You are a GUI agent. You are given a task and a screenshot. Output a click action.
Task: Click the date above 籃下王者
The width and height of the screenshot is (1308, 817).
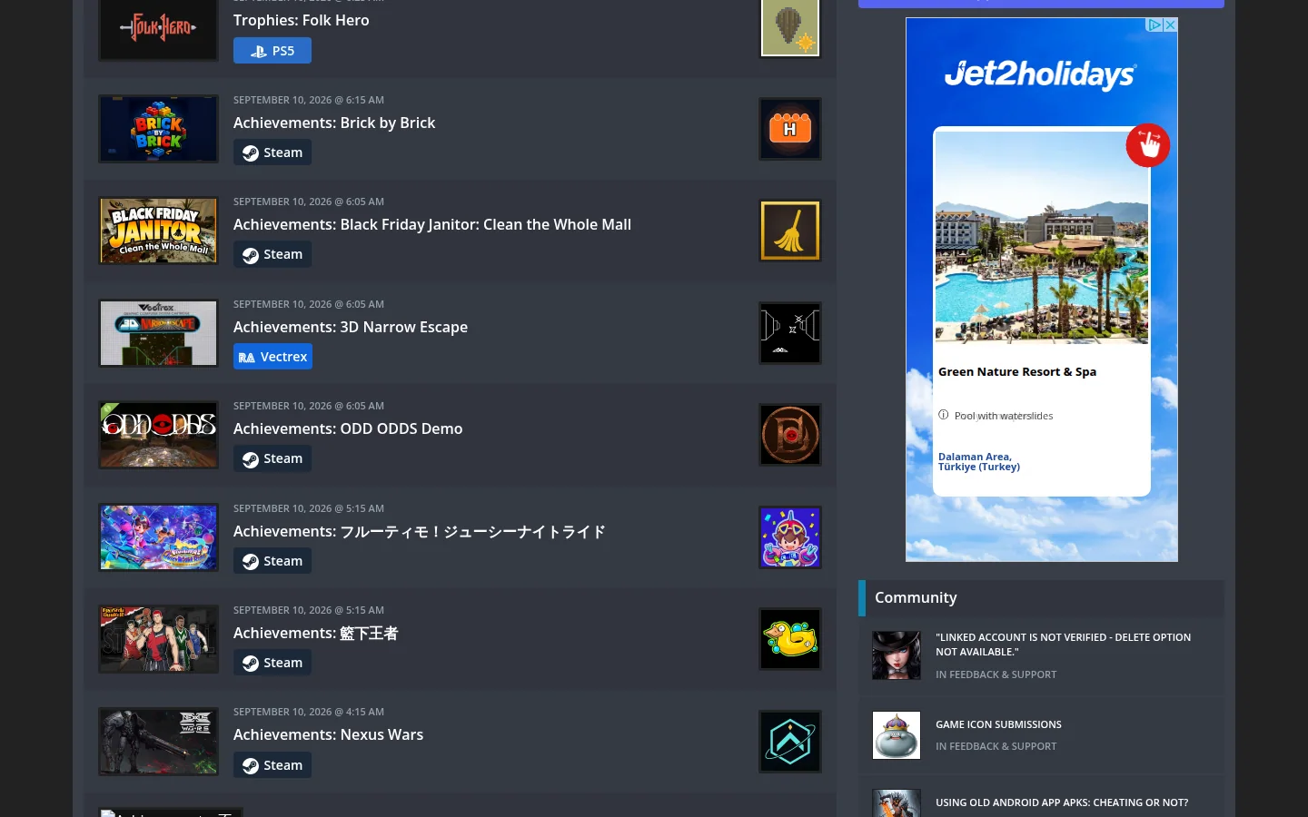point(309,610)
